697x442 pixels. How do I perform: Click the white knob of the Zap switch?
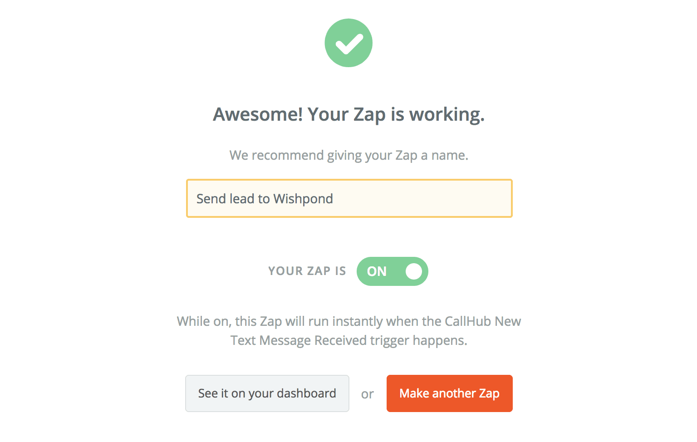click(x=413, y=271)
